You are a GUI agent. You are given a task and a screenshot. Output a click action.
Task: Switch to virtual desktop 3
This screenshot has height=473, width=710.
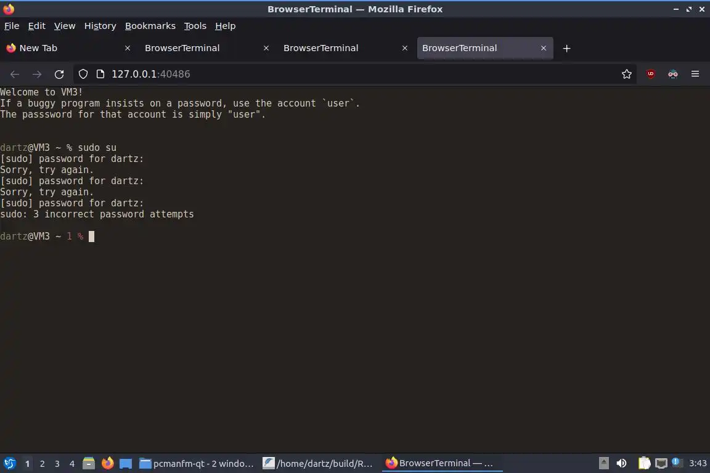click(x=57, y=464)
